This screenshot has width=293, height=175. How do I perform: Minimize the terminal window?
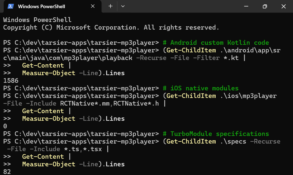click(246, 6)
